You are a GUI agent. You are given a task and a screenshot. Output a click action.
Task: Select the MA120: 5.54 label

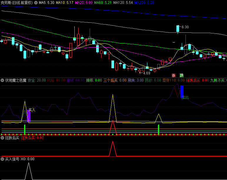click(x=123, y=3)
